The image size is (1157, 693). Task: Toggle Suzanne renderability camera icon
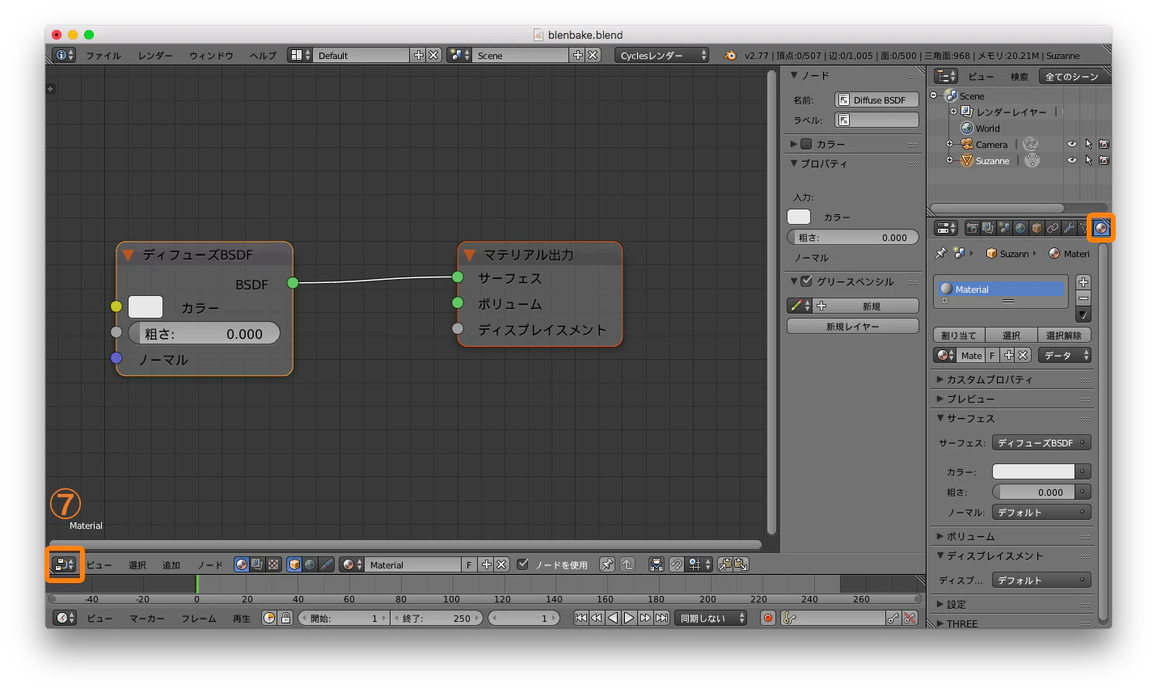1104,160
